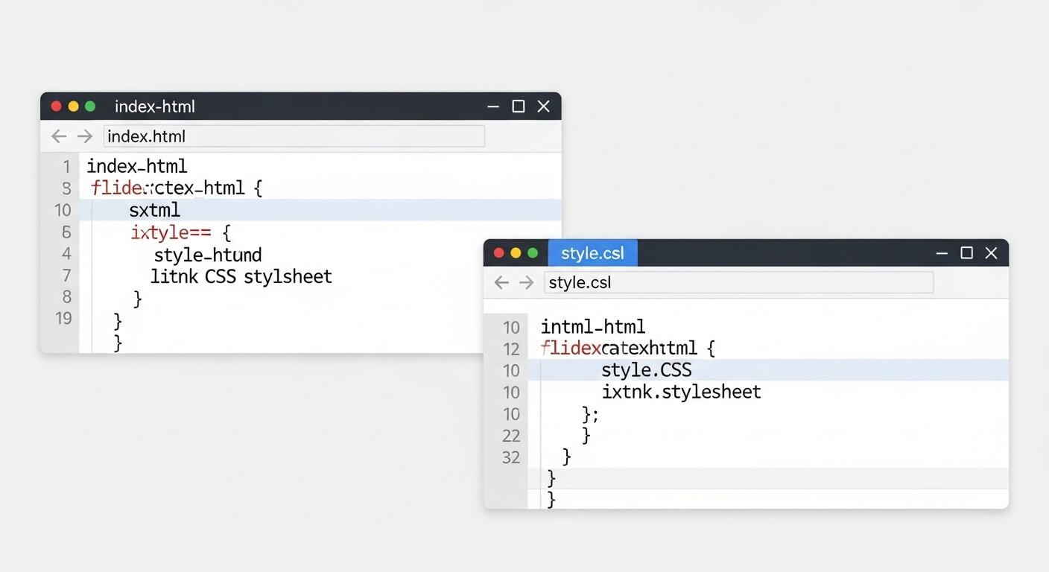
Task: Click line 'flidexcatexhtml {' in style.csl editor
Action: (x=628, y=348)
